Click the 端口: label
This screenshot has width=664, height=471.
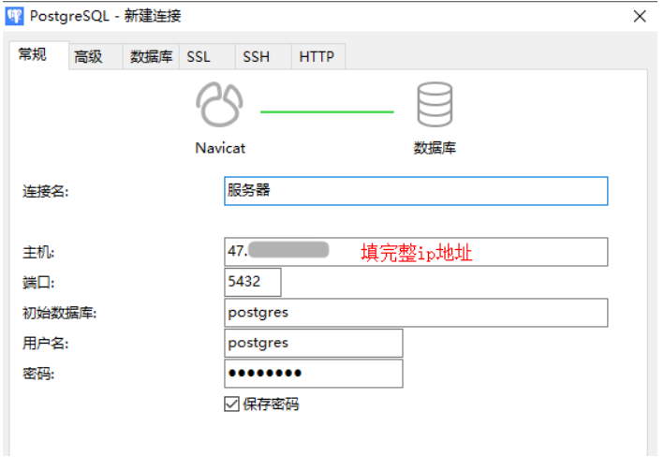[x=38, y=283]
